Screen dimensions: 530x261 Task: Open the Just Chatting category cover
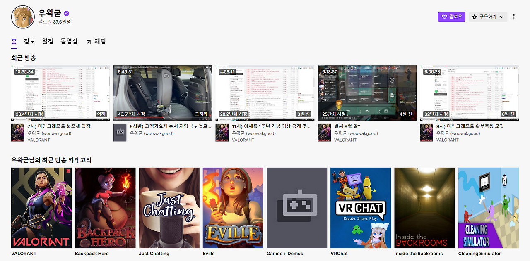click(169, 208)
